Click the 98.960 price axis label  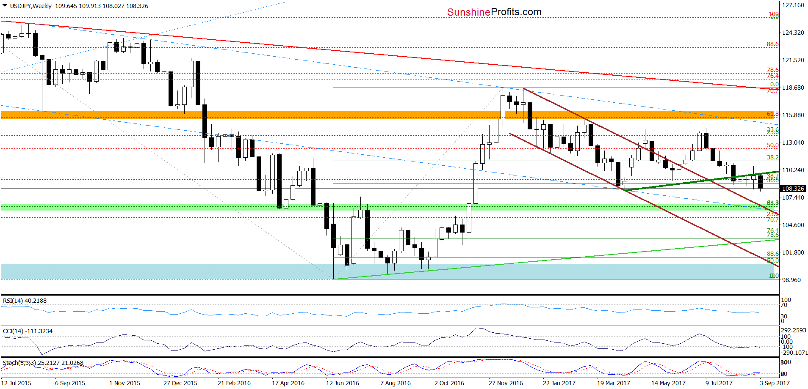791,280
